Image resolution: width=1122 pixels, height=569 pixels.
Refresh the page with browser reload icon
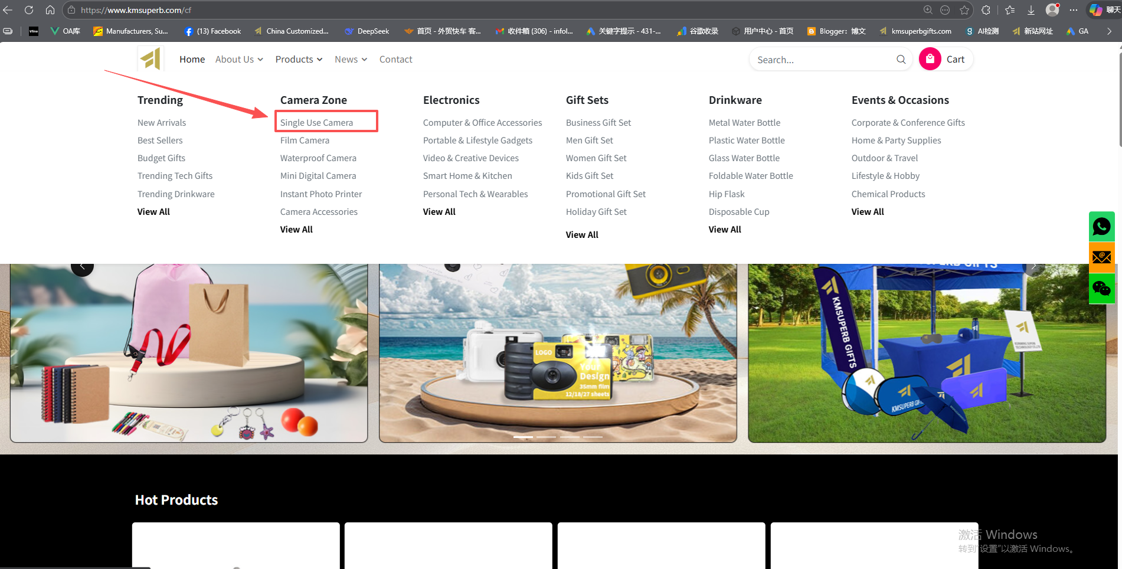[29, 10]
